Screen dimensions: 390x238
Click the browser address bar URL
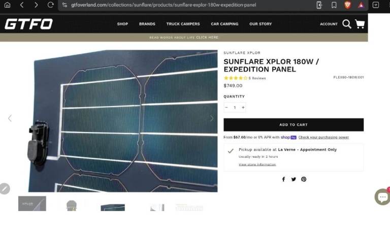click(x=162, y=5)
